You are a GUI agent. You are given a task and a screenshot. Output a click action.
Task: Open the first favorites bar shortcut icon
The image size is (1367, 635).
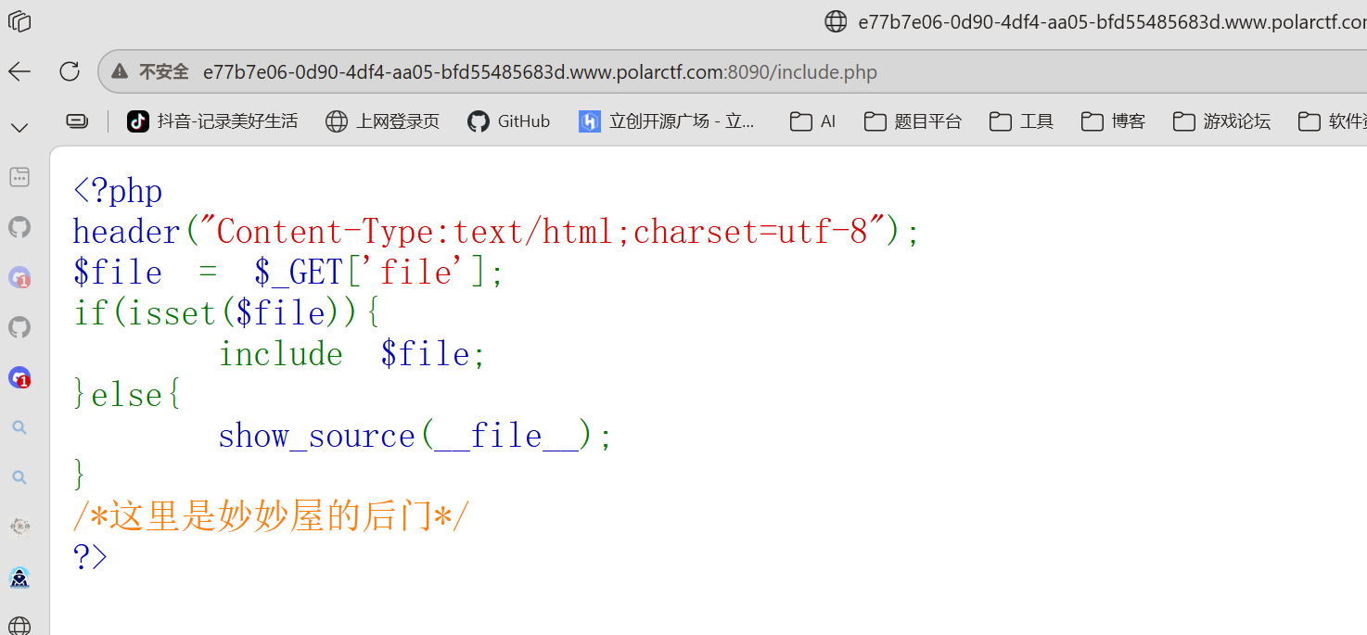point(77,121)
